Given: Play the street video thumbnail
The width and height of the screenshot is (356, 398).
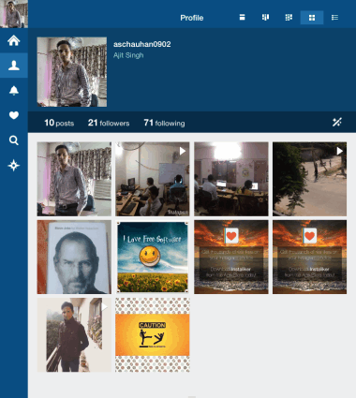Looking at the screenshot, I should [x=309, y=179].
